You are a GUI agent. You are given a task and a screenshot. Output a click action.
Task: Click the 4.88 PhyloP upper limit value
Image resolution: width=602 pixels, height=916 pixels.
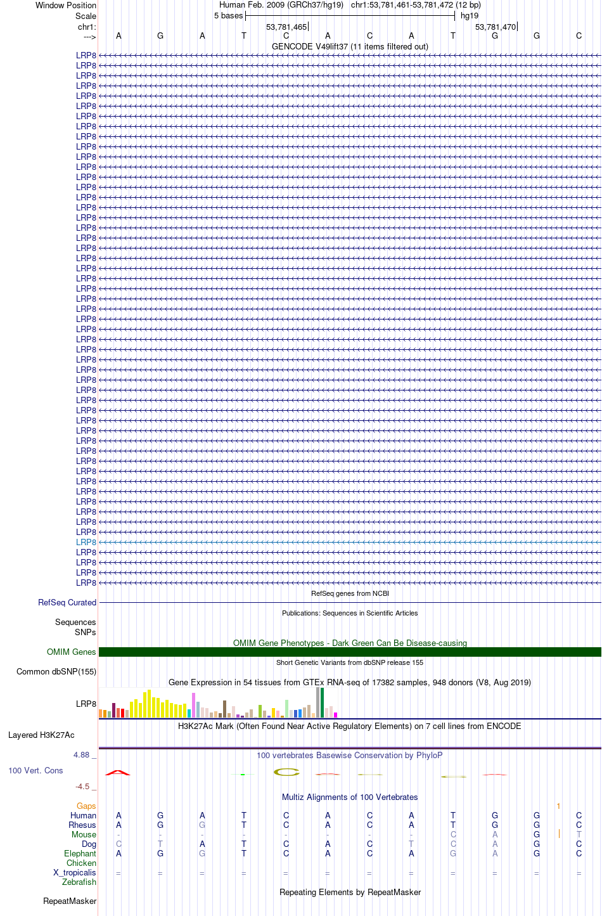coord(82,754)
